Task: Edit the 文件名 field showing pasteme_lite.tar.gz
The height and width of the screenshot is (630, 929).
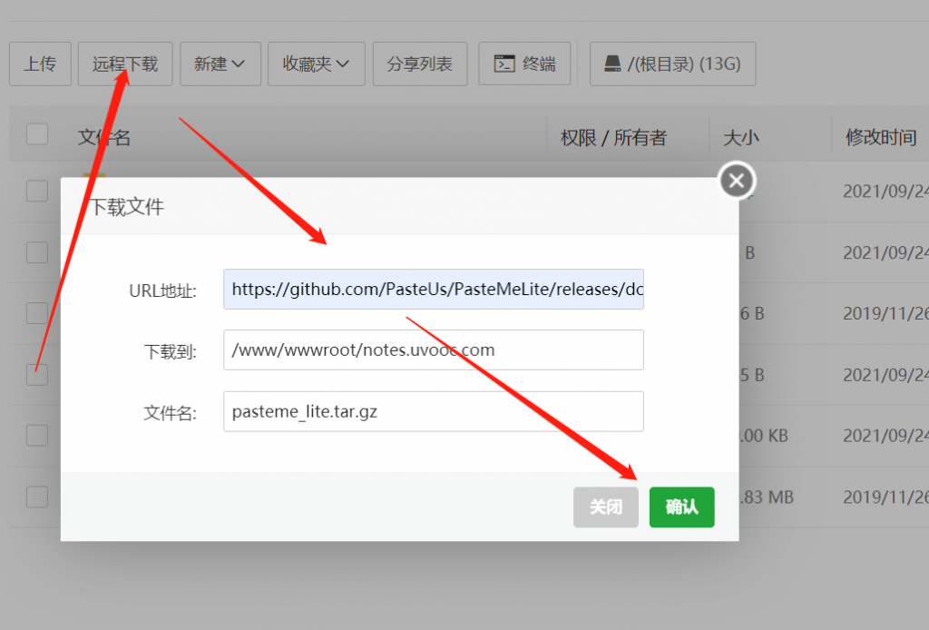Action: coord(434,411)
